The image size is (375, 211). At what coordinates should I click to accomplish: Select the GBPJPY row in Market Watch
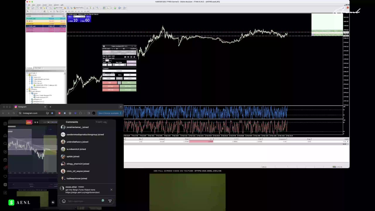(46, 21)
